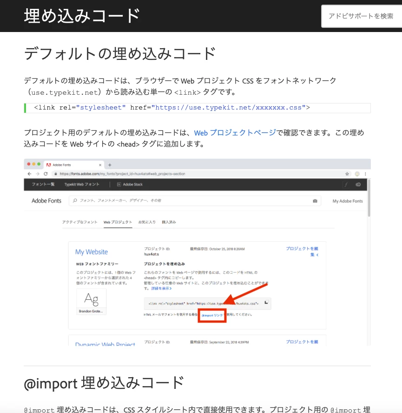Select the Adobe Fonts browser tab

pos(74,165)
